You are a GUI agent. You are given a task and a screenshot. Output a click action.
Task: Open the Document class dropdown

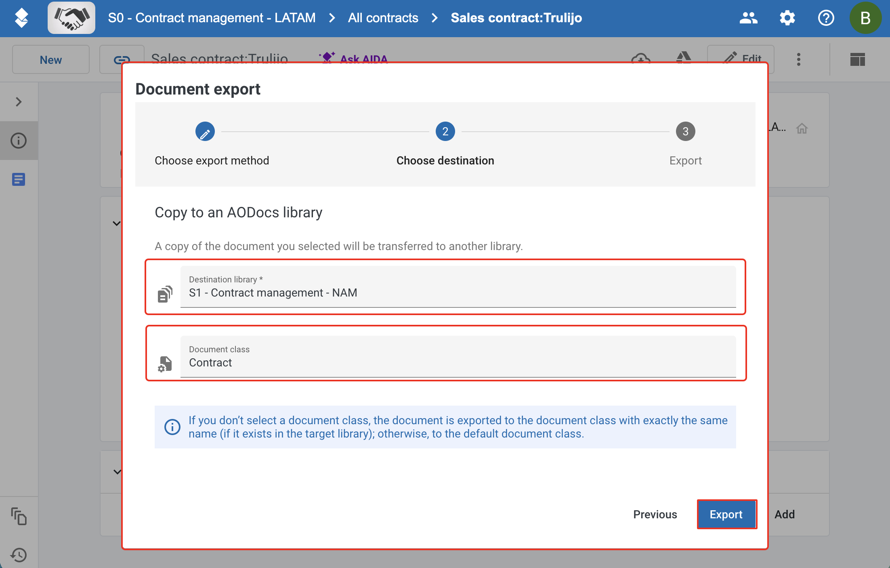click(458, 357)
